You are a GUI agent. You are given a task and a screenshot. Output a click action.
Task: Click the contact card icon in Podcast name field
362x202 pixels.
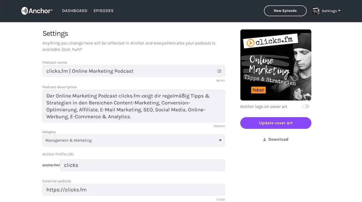219,71
